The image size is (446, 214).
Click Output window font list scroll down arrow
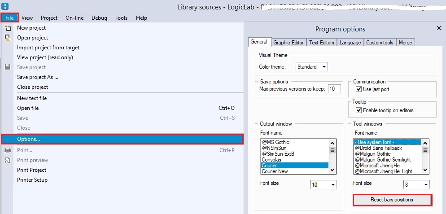(x=332, y=170)
